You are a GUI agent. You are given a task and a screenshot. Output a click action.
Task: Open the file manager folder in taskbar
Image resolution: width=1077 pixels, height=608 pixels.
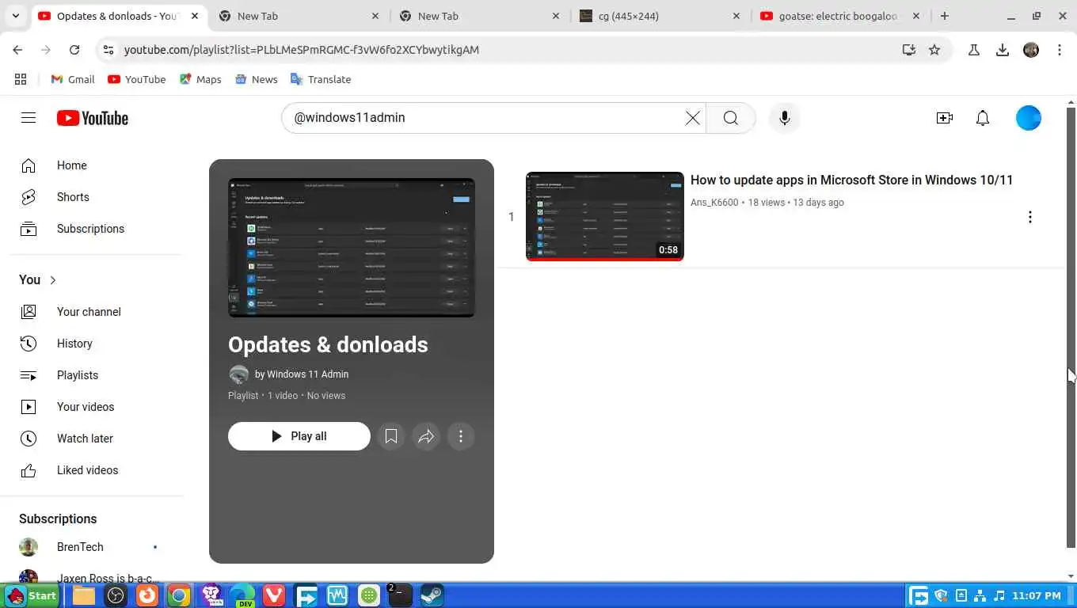tap(84, 595)
